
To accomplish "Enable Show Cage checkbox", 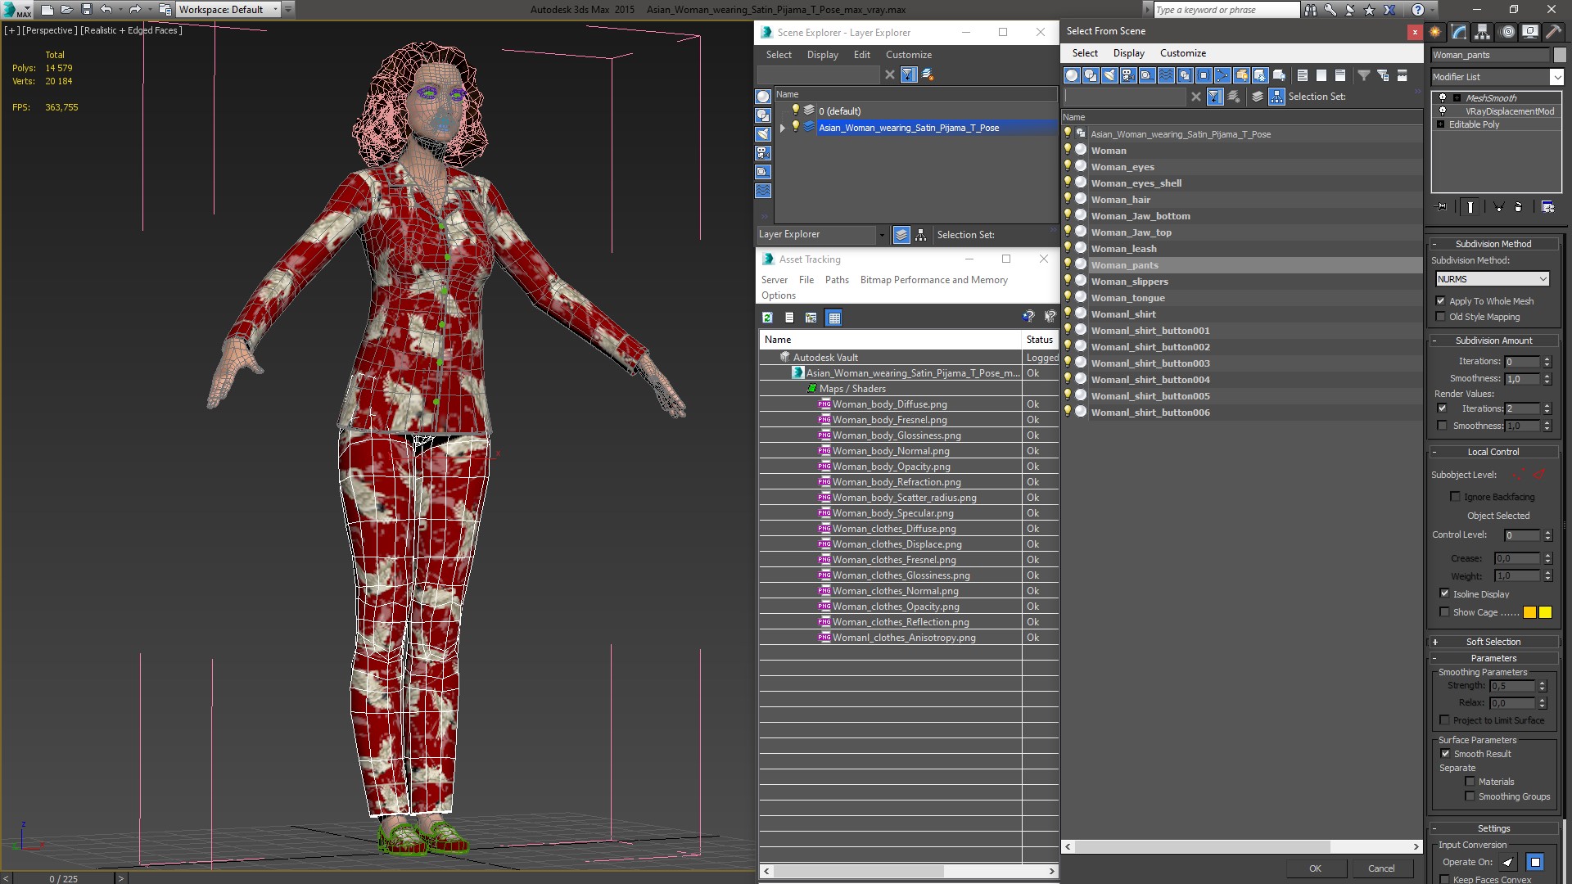I will coord(1444,612).
